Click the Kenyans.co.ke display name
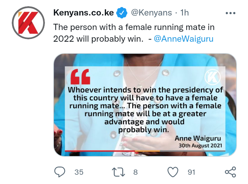Screen dimensions: 248x184 tap(84, 13)
